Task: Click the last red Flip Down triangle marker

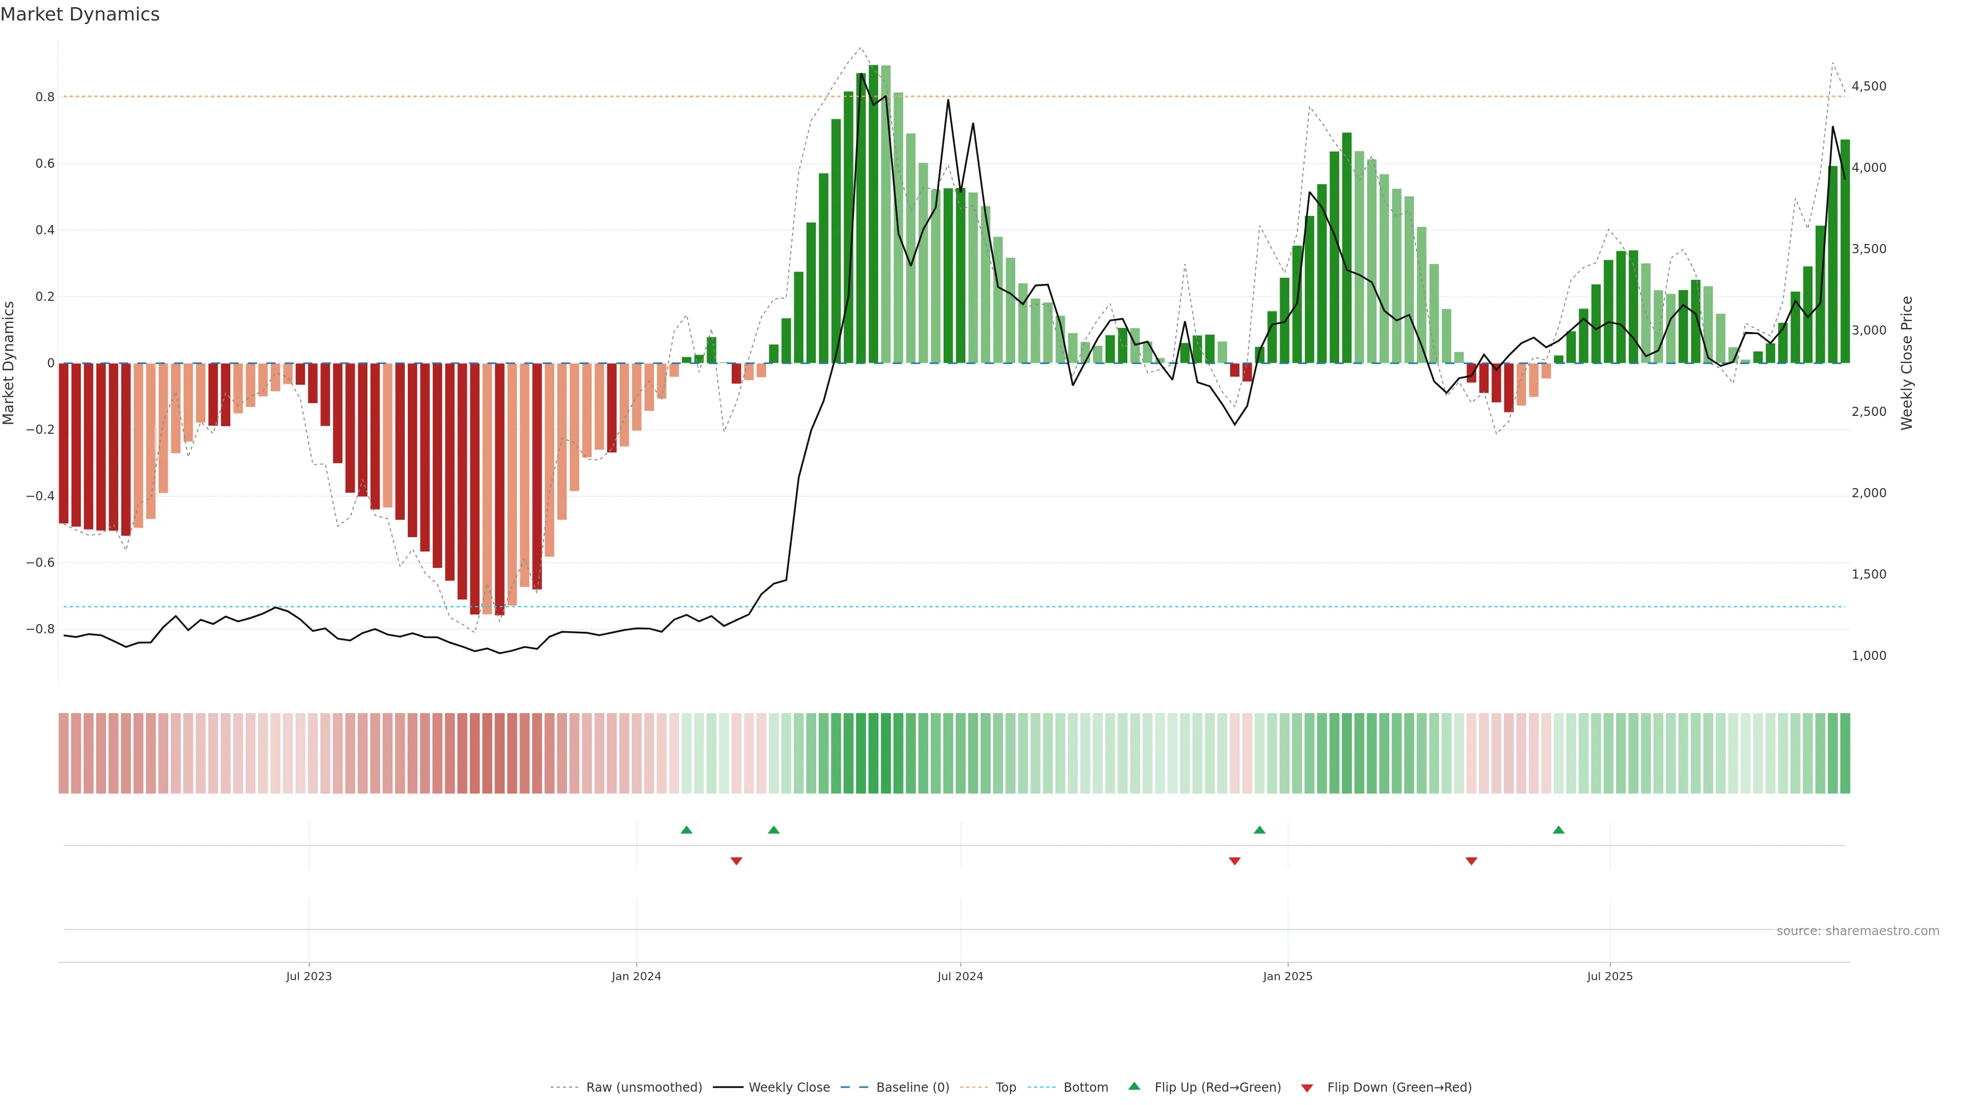Action: (x=1472, y=861)
